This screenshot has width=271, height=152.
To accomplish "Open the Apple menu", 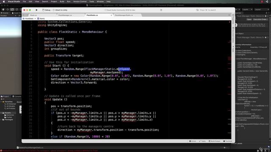I will coord(4,2).
